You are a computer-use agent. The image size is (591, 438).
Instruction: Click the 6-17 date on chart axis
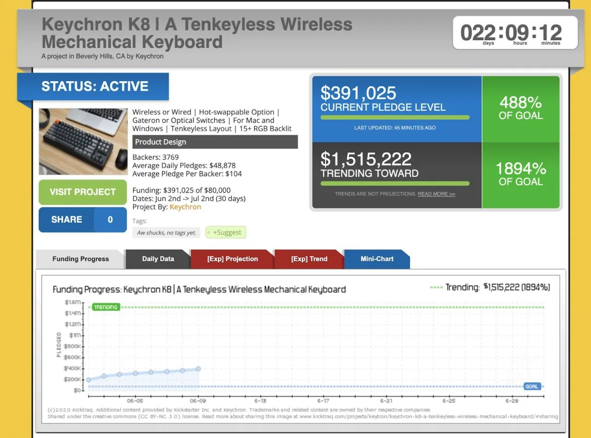pyautogui.click(x=323, y=401)
